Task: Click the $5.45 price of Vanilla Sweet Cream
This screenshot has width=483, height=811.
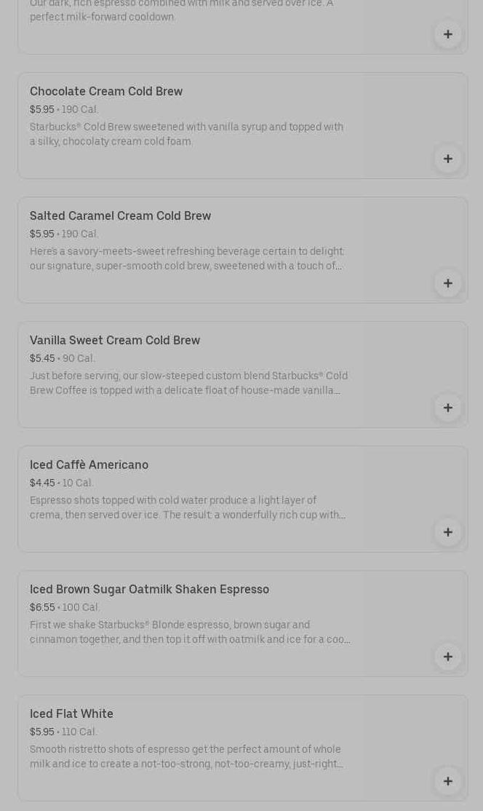Action: pyautogui.click(x=42, y=358)
